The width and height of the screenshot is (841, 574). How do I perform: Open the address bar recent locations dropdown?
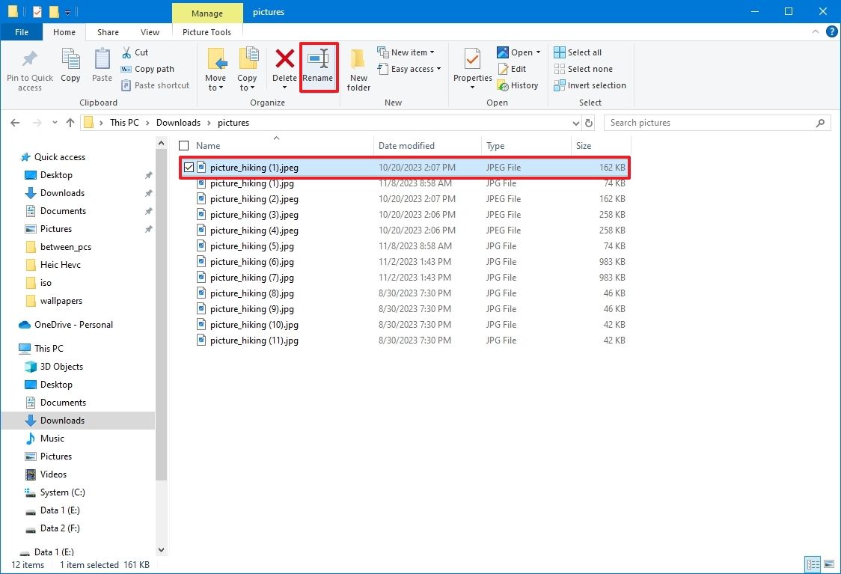[x=575, y=122]
